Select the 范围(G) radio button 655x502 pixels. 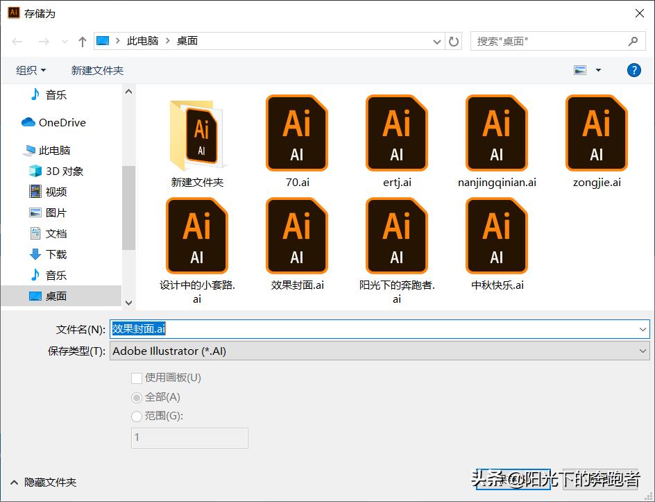point(137,416)
